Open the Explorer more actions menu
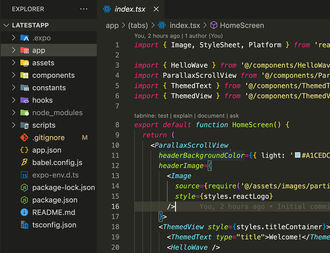The width and height of the screenshot is (330, 253). click(x=84, y=9)
